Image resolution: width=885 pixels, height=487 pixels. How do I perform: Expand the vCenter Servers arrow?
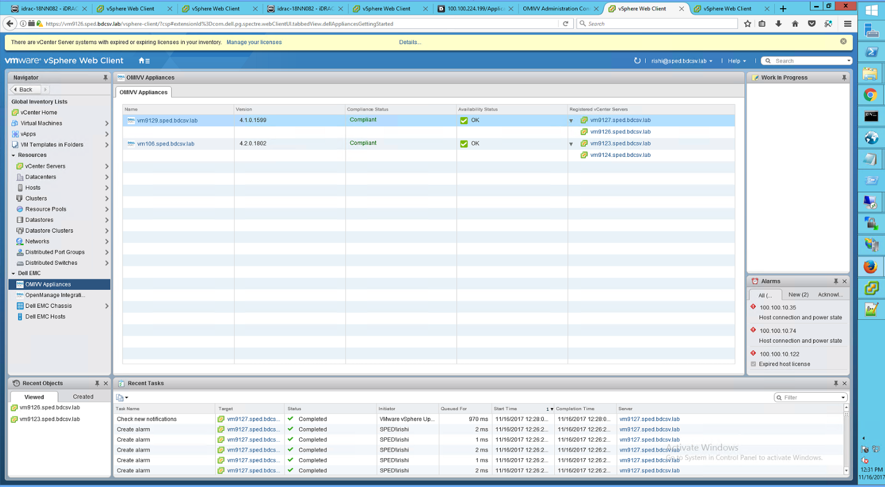coord(107,167)
